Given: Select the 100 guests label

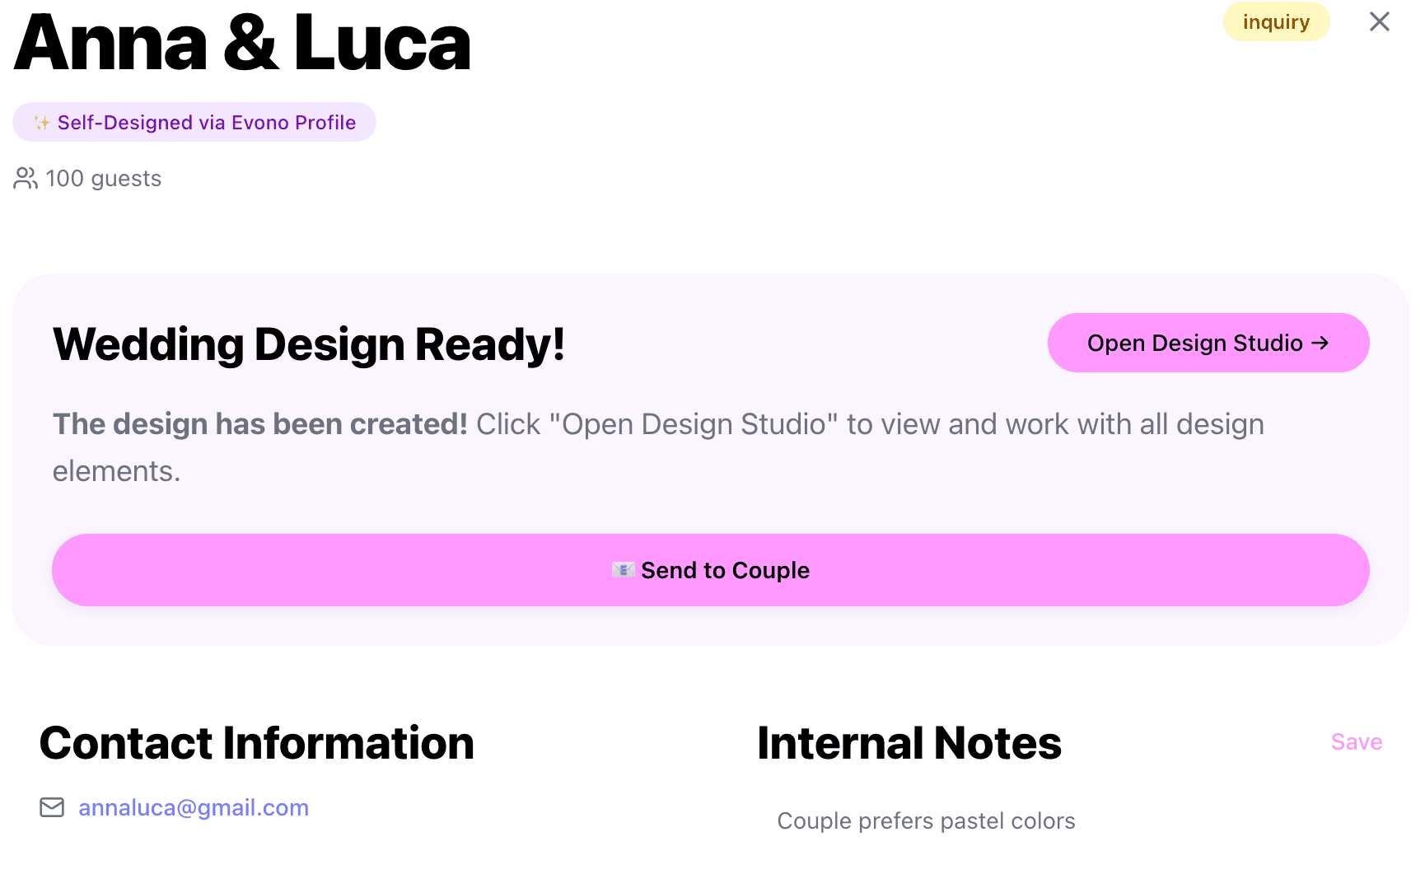Looking at the screenshot, I should tap(104, 179).
